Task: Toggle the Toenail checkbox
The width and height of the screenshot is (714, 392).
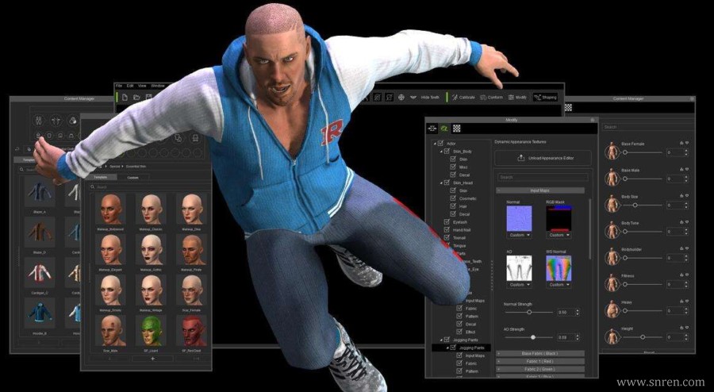Action: pos(447,237)
